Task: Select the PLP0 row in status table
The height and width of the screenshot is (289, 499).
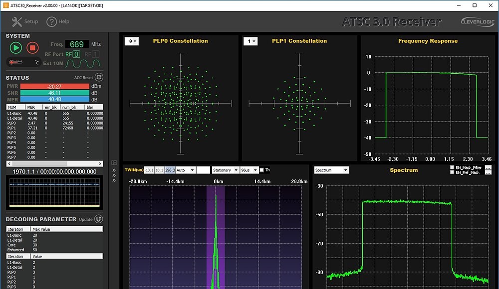Action: click(x=55, y=123)
